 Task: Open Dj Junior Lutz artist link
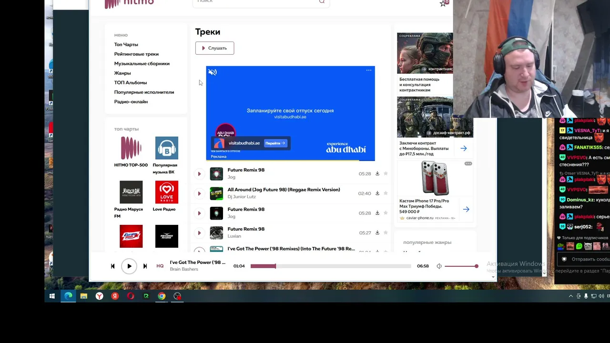point(242,197)
